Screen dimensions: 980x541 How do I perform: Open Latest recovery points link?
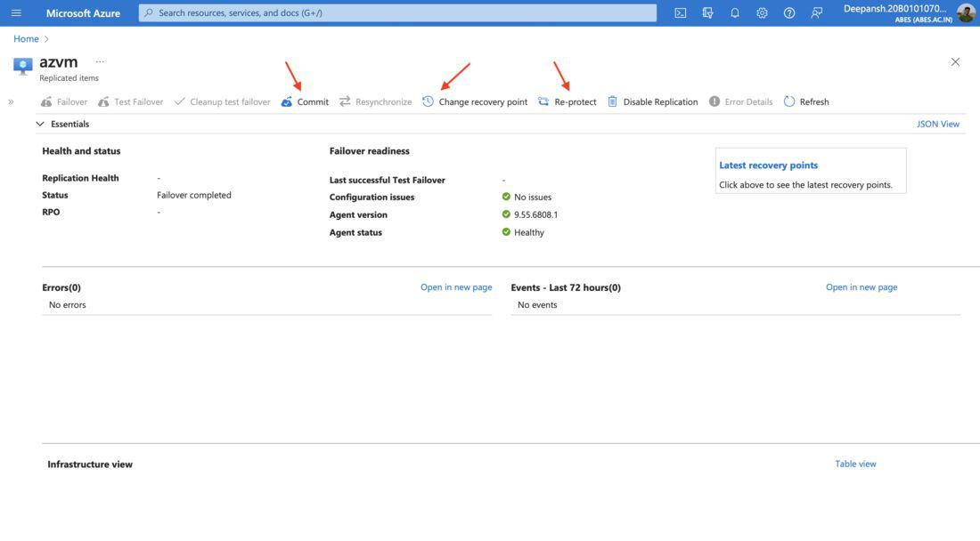(x=768, y=166)
